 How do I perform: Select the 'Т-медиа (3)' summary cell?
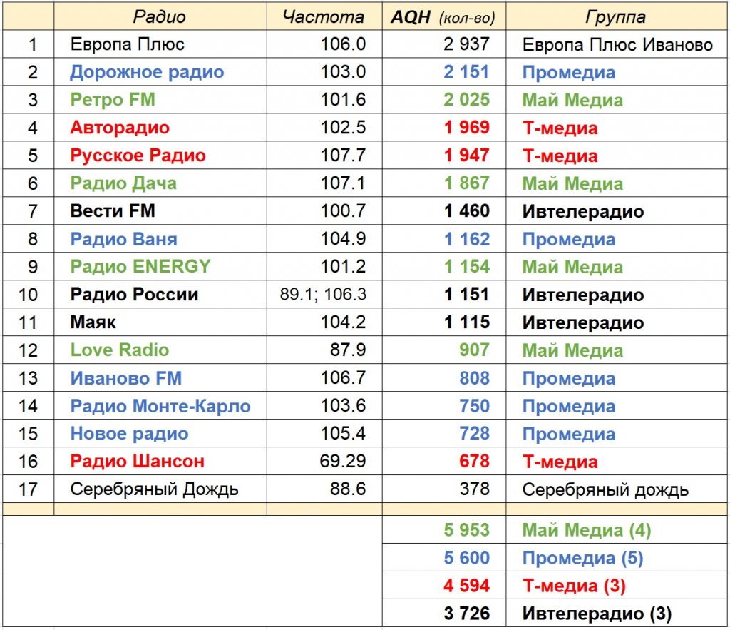(617, 586)
